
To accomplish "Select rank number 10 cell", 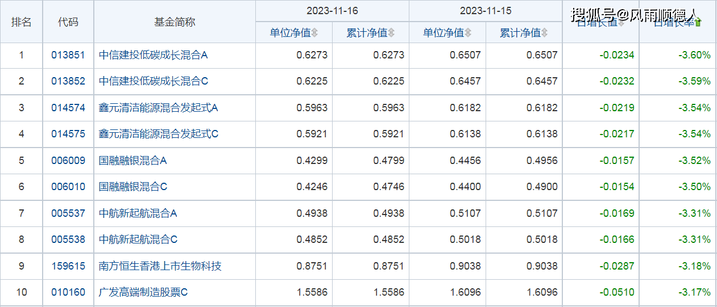I will pos(22,292).
